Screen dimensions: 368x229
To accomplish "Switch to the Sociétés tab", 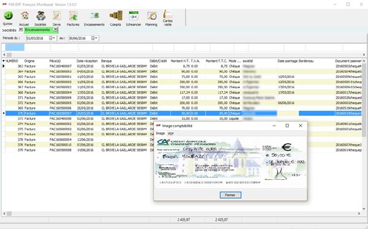I will [9, 30].
